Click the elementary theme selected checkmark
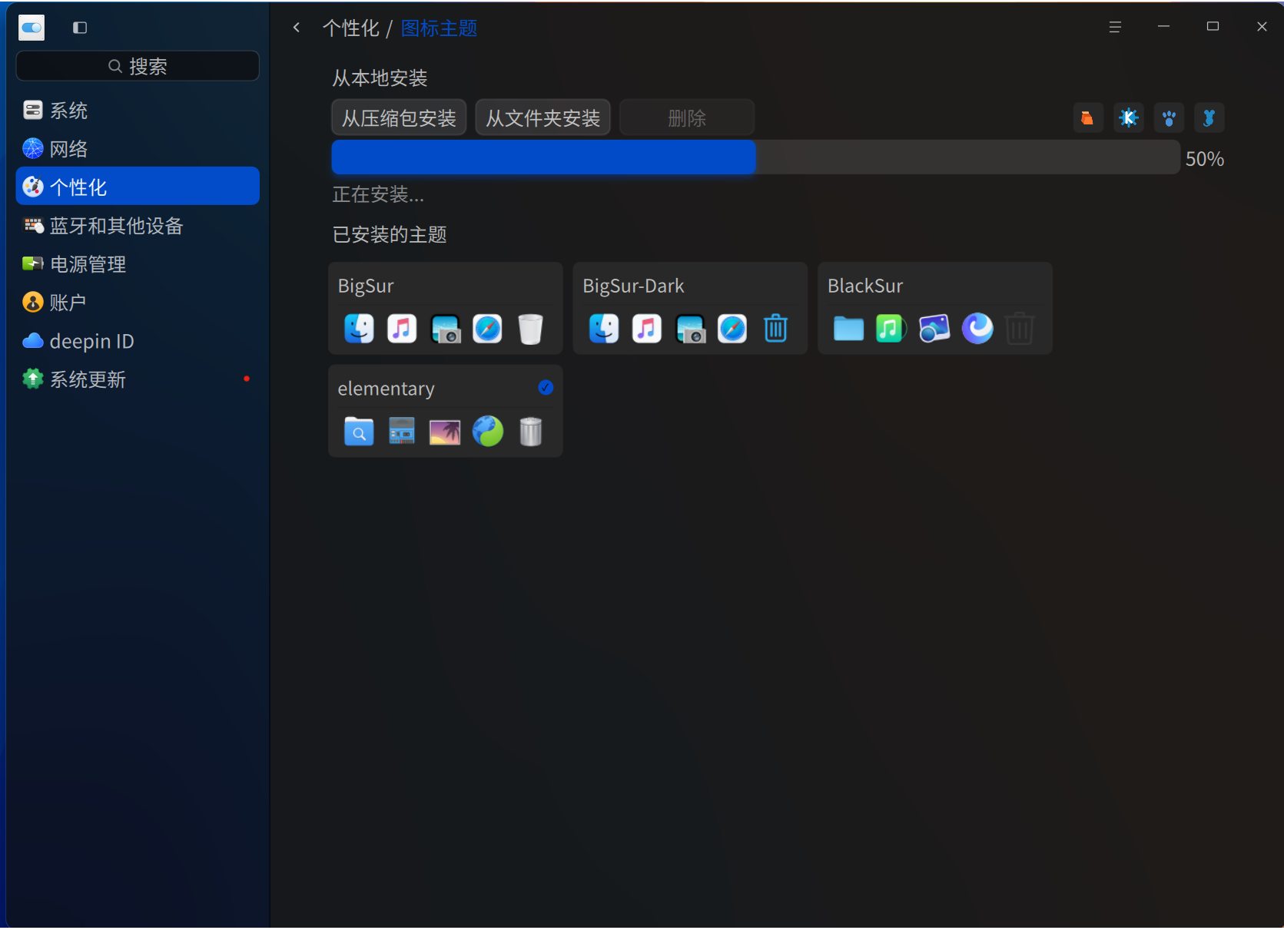The image size is (1284, 930). 546,388
